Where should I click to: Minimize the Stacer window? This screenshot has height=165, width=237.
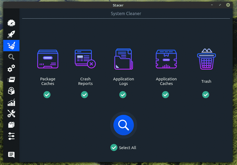coord(212,5)
